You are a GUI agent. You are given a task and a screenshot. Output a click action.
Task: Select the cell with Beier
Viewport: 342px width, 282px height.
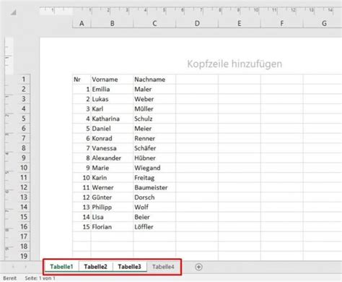[x=154, y=217]
